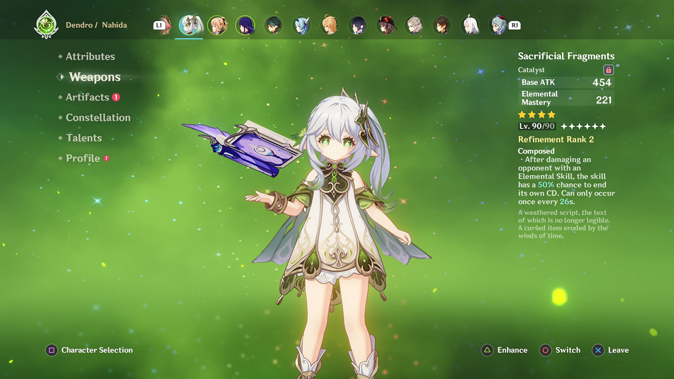The width and height of the screenshot is (674, 379).
Task: Go to the Constellation section
Action: pyautogui.click(x=98, y=118)
